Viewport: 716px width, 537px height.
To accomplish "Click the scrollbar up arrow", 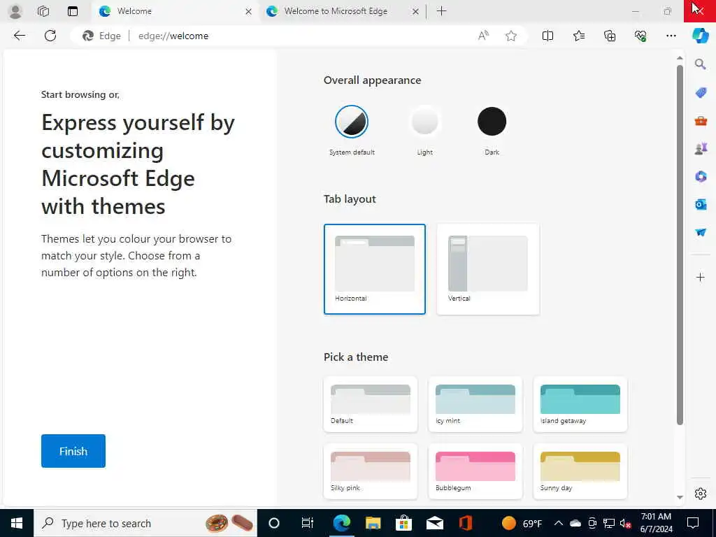I will coord(680,58).
